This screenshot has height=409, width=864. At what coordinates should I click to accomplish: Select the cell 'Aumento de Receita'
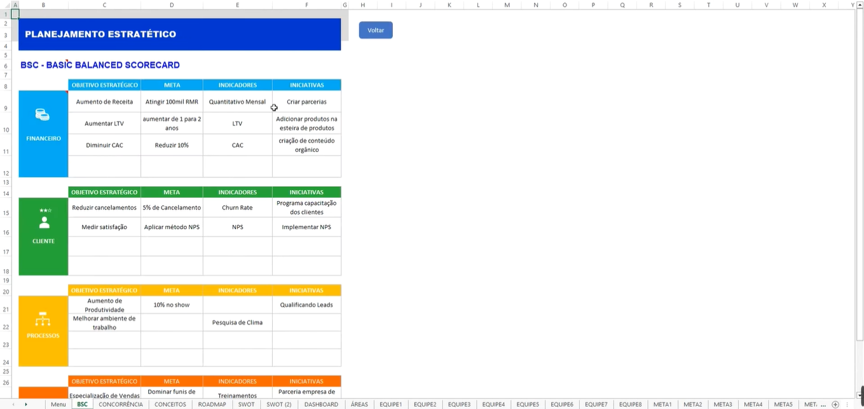[104, 102]
